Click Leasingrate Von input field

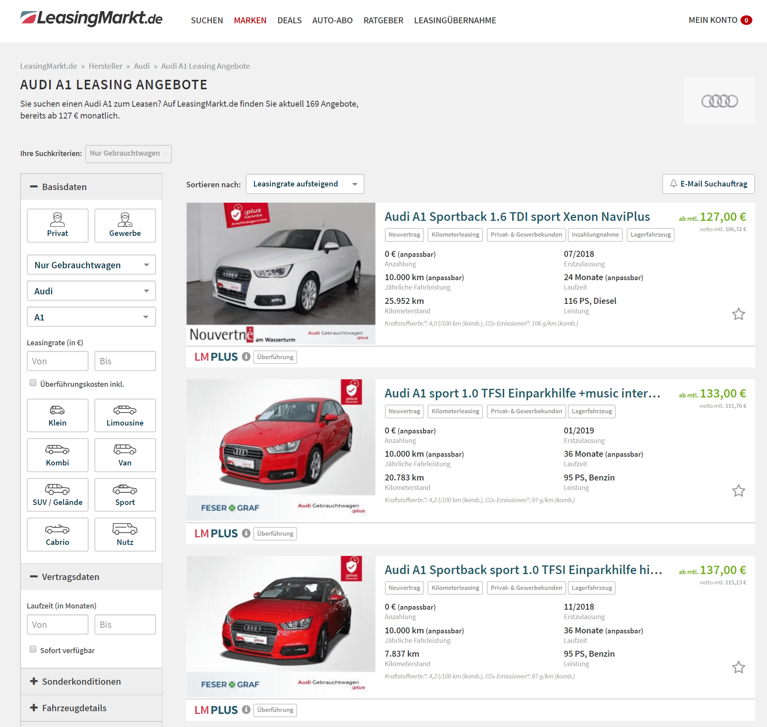(x=58, y=361)
